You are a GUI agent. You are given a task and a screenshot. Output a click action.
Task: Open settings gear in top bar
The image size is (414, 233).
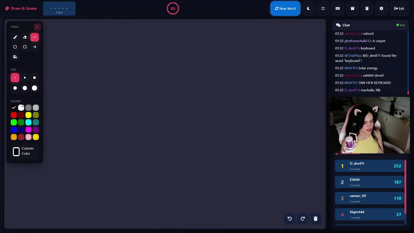click(x=381, y=8)
